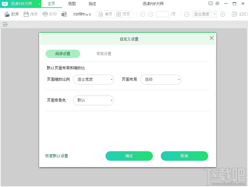The width and height of the screenshot is (248, 187).
Task: Open 迅读PDF大师 app menu dropdown
Action: pyautogui.click(x=39, y=4)
